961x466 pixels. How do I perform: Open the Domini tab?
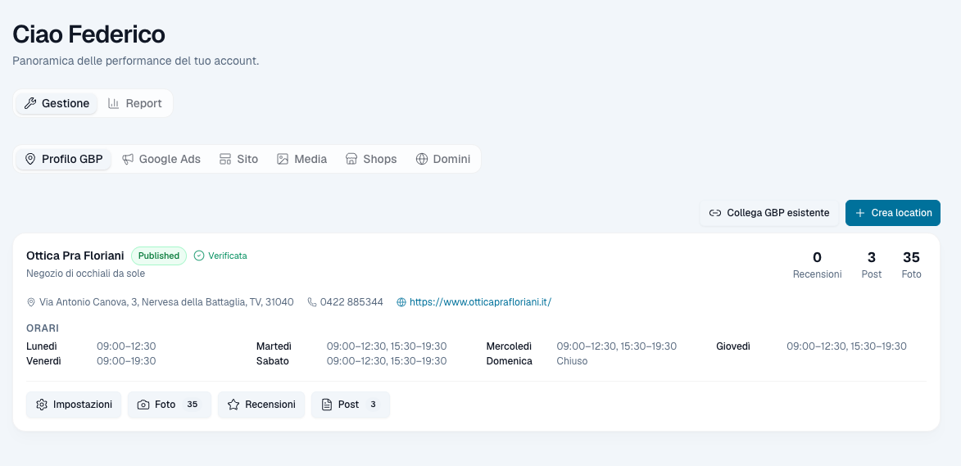coord(442,159)
